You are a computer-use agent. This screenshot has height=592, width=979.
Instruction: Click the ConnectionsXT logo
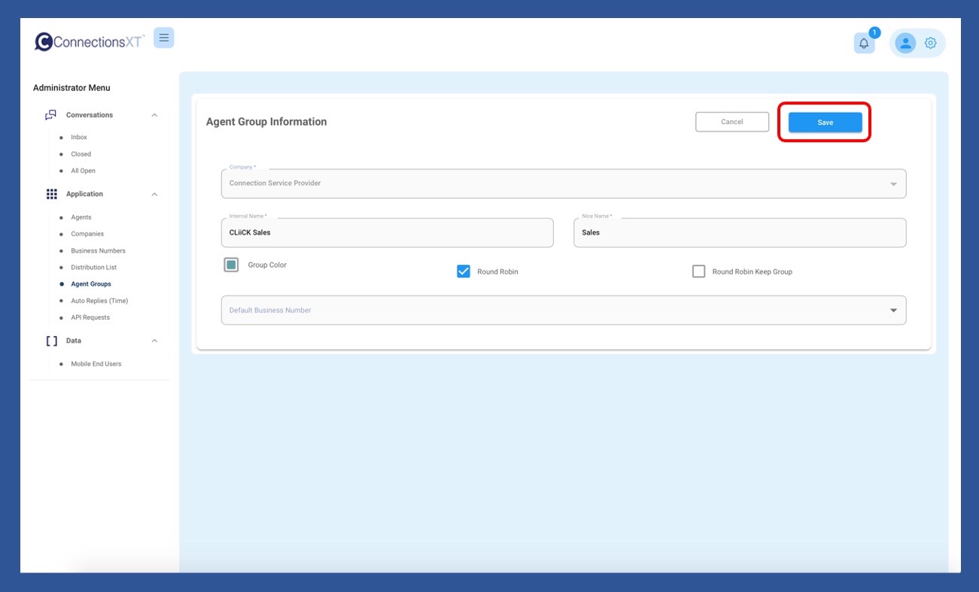click(x=90, y=42)
